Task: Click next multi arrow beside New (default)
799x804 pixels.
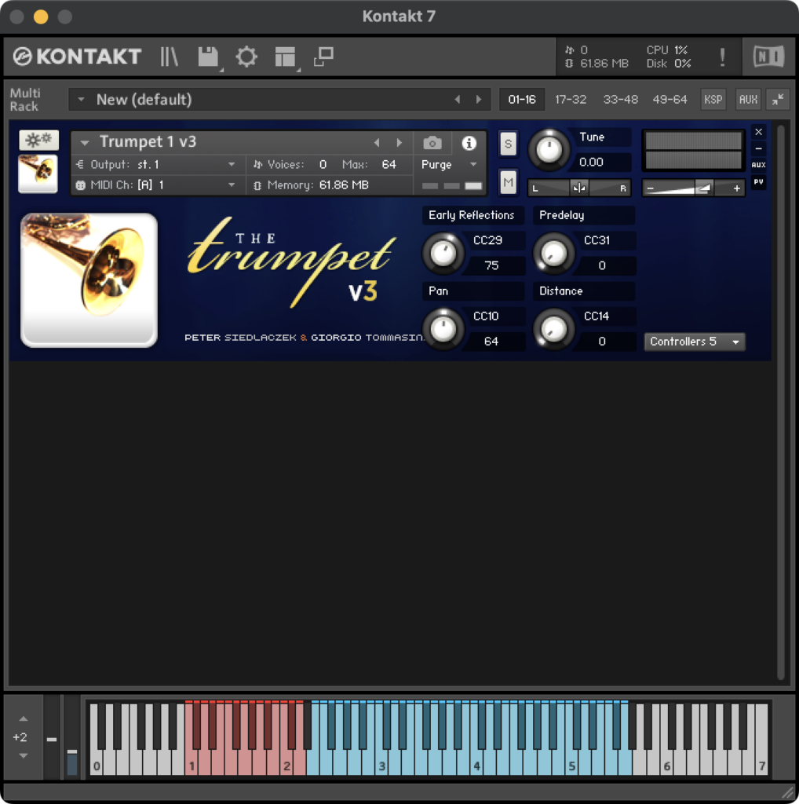Action: point(479,99)
